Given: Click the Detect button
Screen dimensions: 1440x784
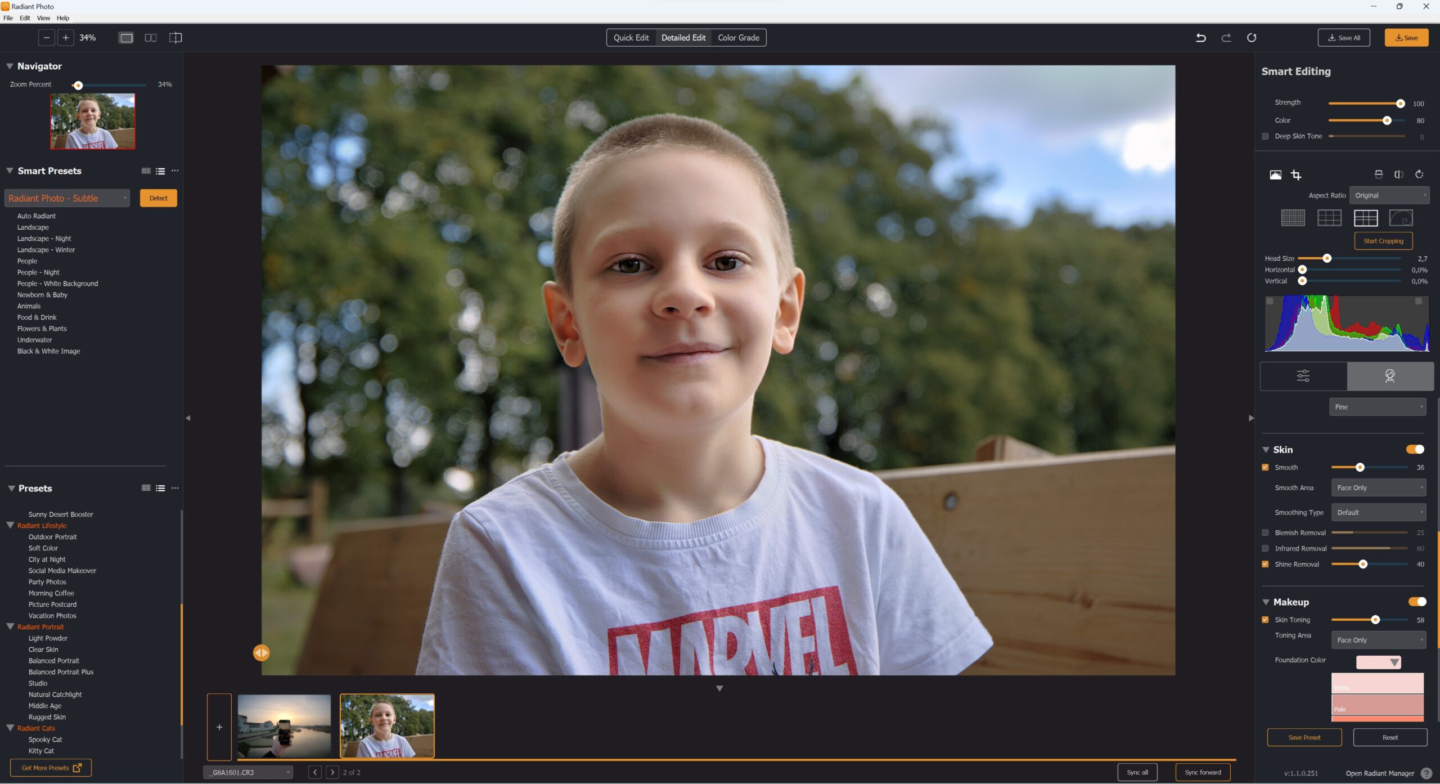Looking at the screenshot, I should 158,198.
